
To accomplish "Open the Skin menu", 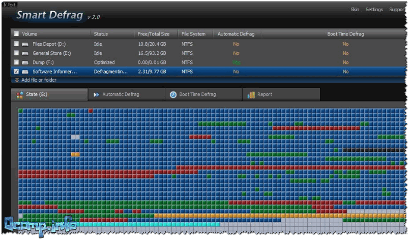I will click(x=355, y=10).
